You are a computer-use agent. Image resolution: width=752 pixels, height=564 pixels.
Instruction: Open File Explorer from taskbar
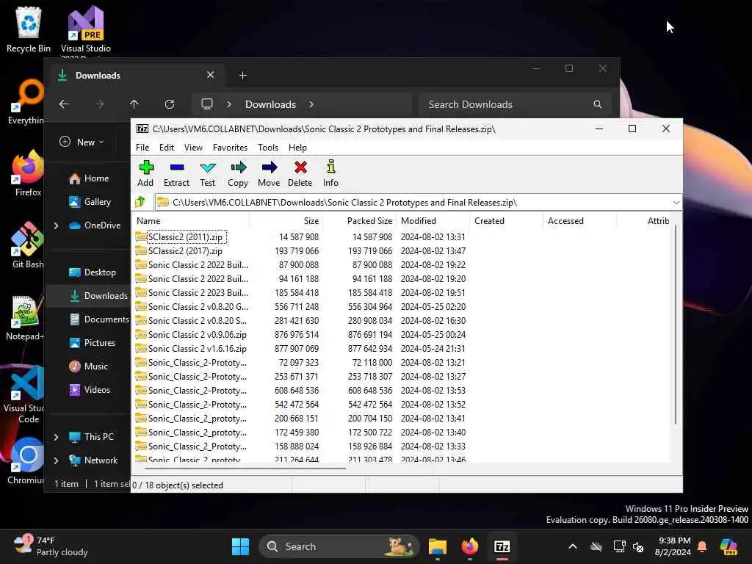point(438,546)
